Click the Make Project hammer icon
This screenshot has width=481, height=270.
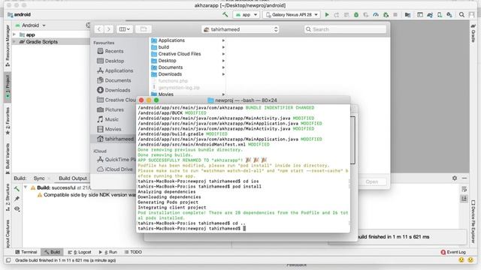click(225, 14)
